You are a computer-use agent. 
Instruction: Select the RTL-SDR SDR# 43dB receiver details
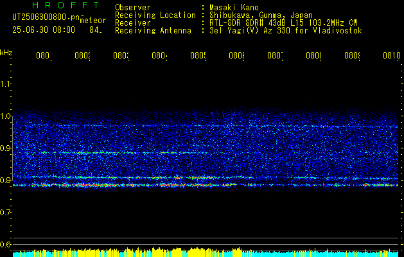pyautogui.click(x=283, y=23)
